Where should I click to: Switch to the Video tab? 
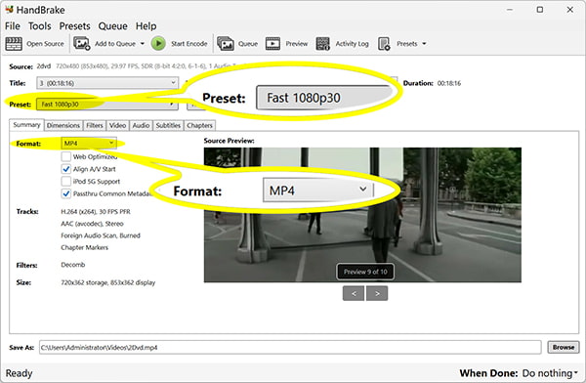(117, 126)
